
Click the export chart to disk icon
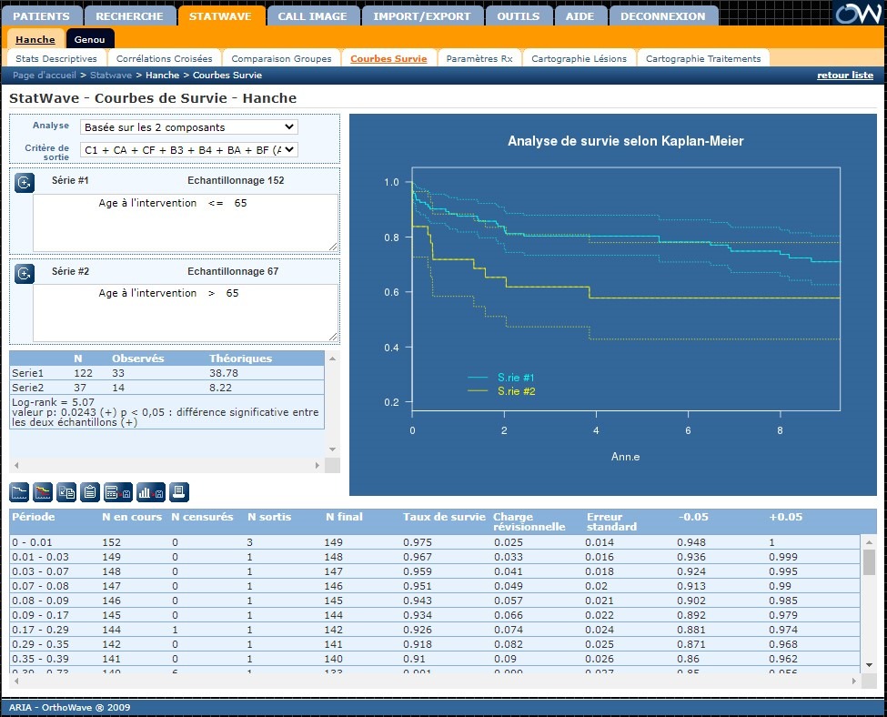[x=151, y=492]
